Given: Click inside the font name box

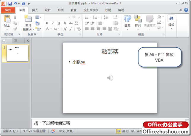Looking at the screenshot, I should pos(56,17).
